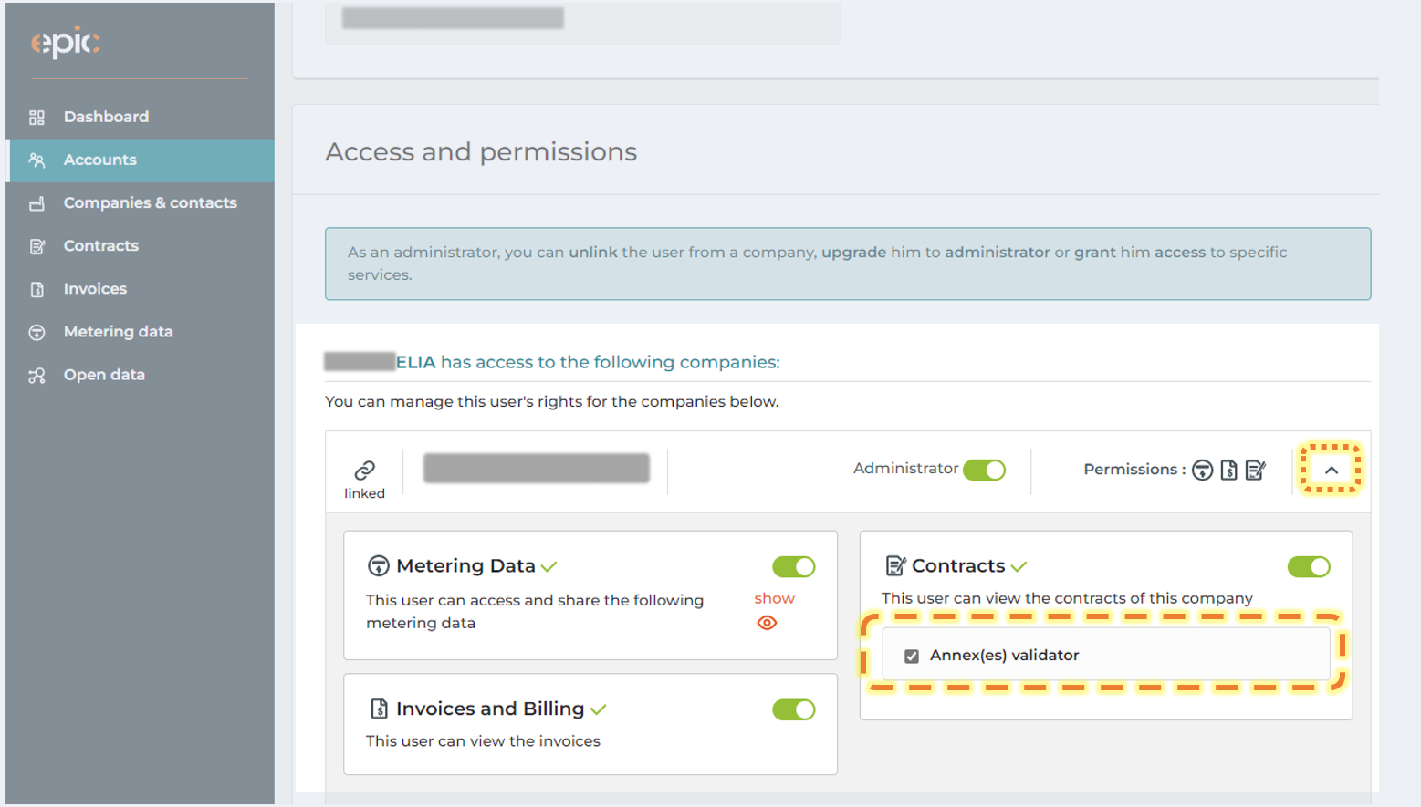This screenshot has width=1421, height=807.
Task: Disable the Metering Data access toggle
Action: click(x=793, y=567)
